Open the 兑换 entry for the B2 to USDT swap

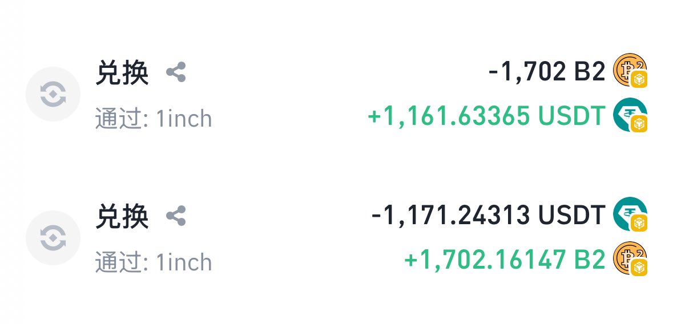tap(122, 72)
